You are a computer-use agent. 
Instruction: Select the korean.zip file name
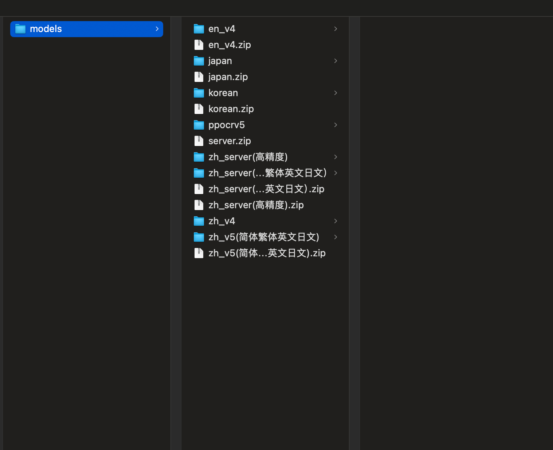231,109
